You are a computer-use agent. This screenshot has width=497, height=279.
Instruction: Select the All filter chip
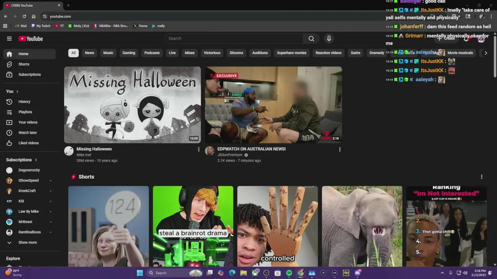[73, 53]
